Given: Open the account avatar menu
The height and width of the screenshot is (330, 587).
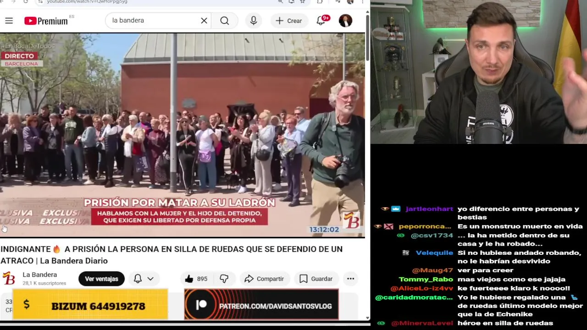Looking at the screenshot, I should click(x=345, y=21).
